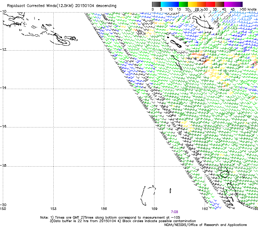The image size is (258, 227).
Task: Click the NOAA/NESDIS credit line
Action: click(x=205, y=225)
